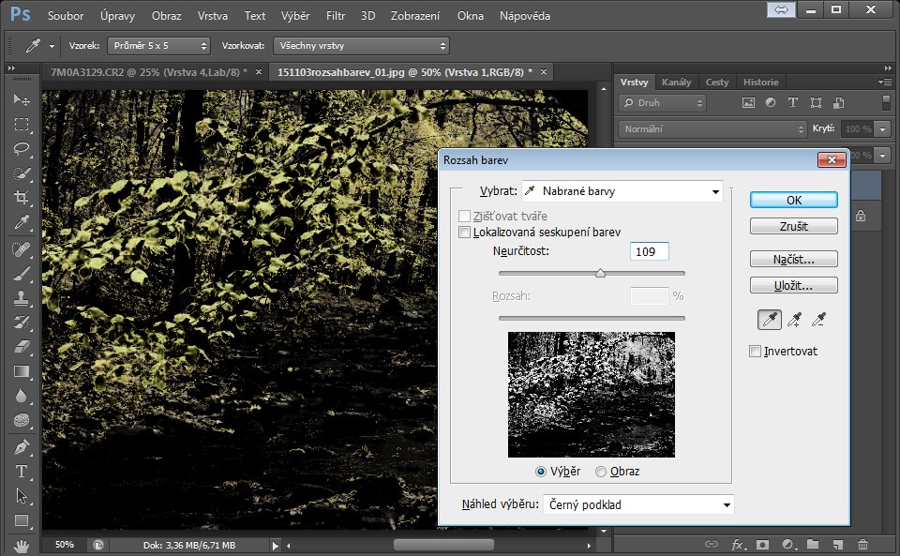Screen dimensions: 900x556
Task: Check Lokalizovaná seskupení barev option
Action: coord(464,233)
